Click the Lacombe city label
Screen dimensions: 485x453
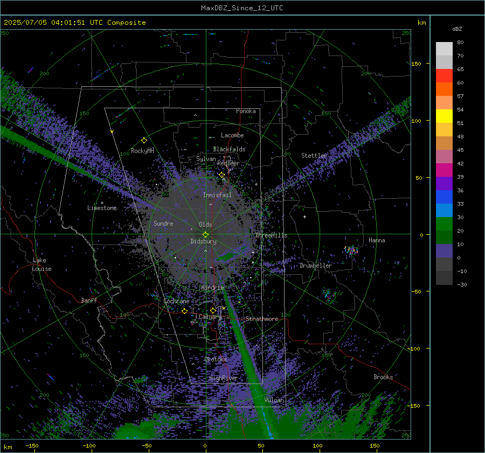pos(232,135)
